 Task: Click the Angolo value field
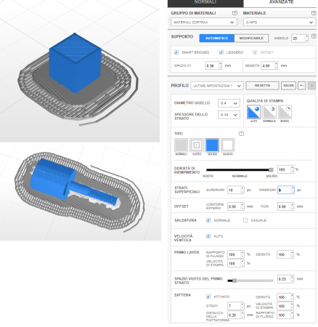point(298,39)
